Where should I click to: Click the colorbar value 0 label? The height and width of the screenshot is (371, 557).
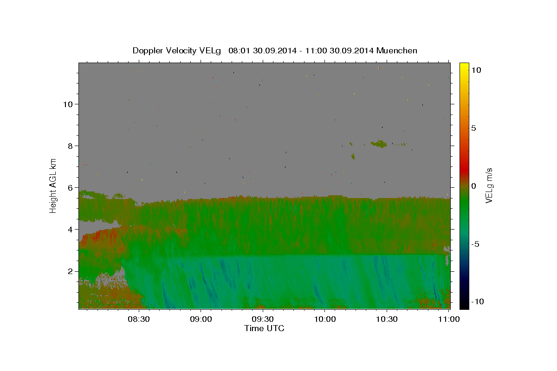tap(473, 186)
